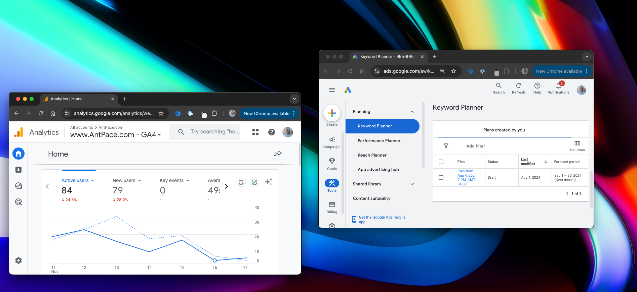637x292 pixels.
Task: Click the green checkmark data quality icon
Action: click(x=254, y=182)
